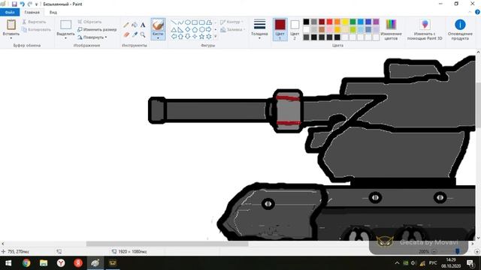Select the Fill with color bucket tool
The height and width of the screenshot is (270, 481).
point(135,25)
